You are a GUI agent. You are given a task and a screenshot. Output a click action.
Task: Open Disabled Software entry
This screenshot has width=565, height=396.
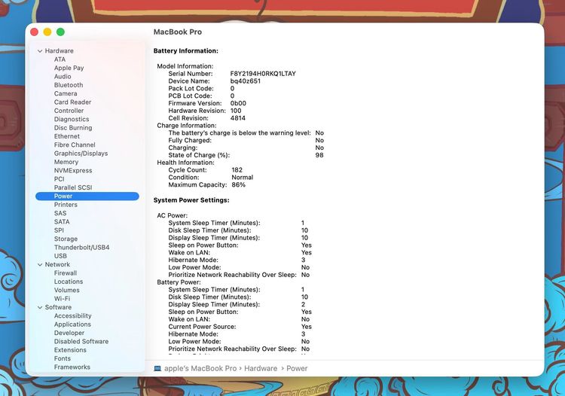(x=81, y=342)
